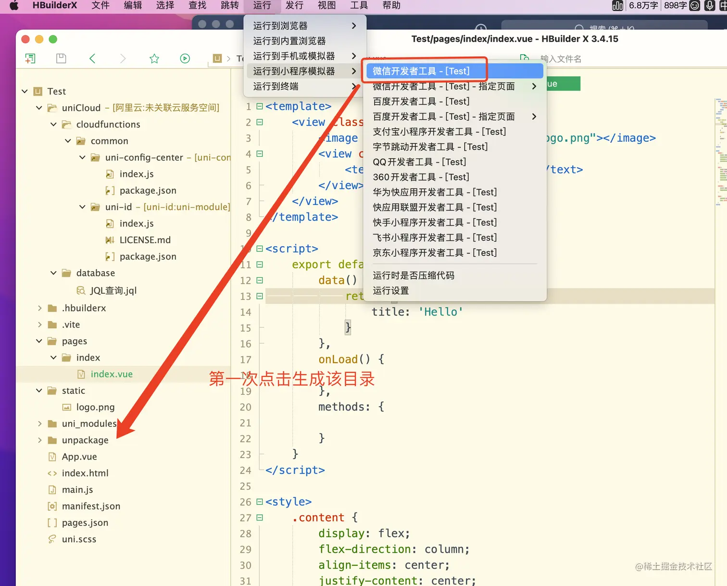This screenshot has width=727, height=586.
Task: Toggle the project sidebar panel icon
Action: [x=30, y=59]
